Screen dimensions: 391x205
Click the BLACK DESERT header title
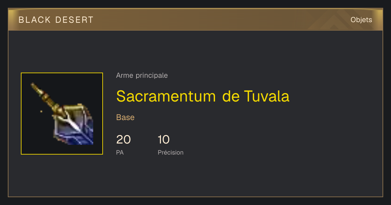point(56,20)
